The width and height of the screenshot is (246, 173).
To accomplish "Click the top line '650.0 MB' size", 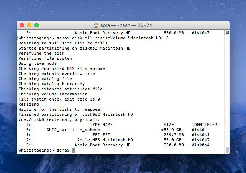I will pyautogui.click(x=174, y=33).
